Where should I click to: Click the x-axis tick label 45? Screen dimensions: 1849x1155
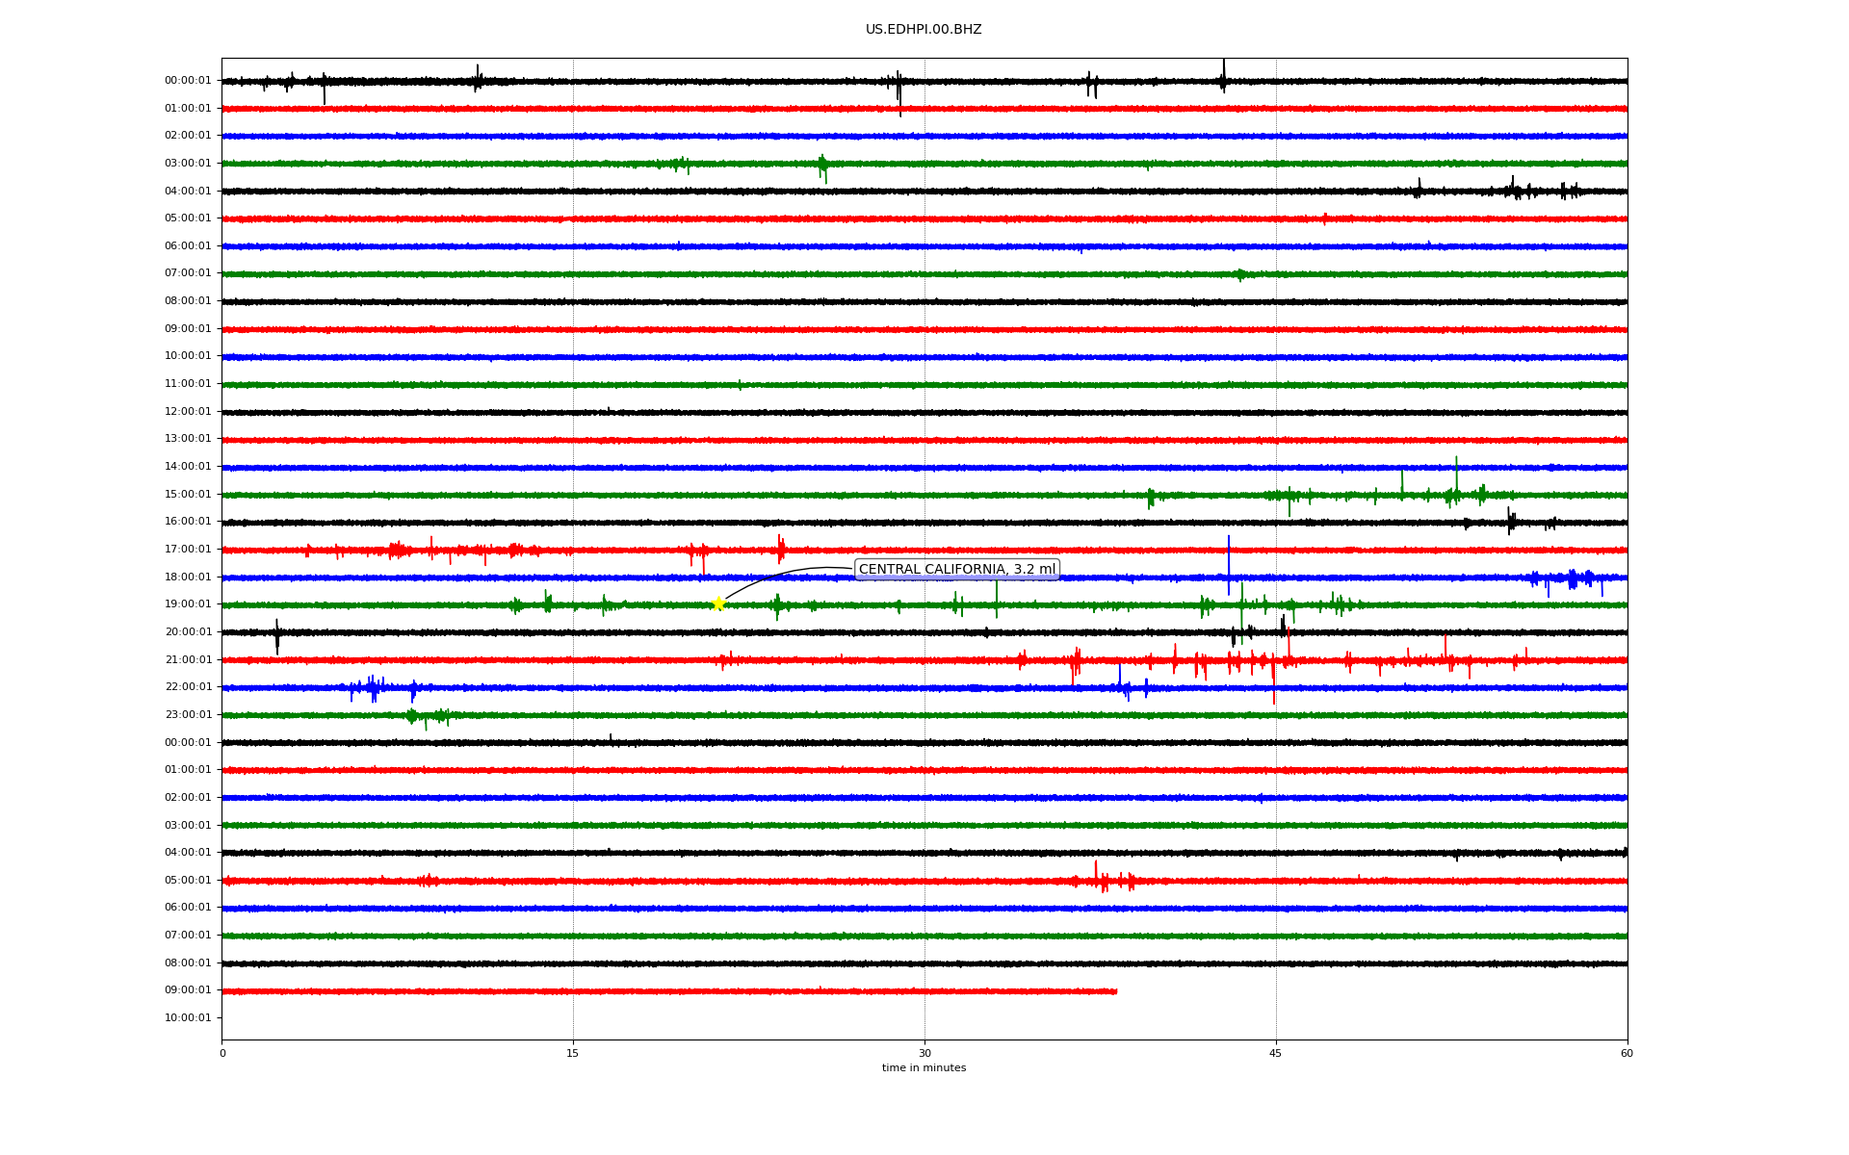1276,1053
